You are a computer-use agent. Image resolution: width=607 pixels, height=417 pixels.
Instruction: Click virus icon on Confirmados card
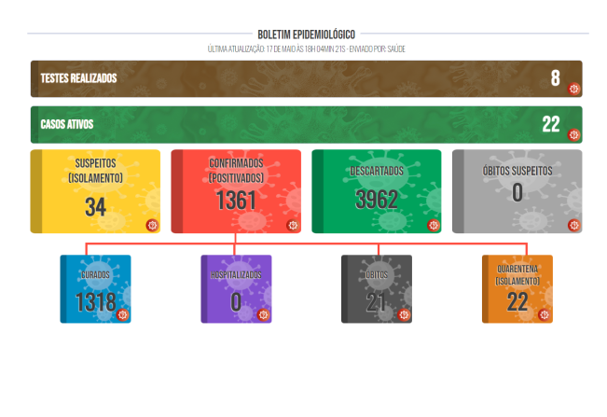(x=292, y=225)
